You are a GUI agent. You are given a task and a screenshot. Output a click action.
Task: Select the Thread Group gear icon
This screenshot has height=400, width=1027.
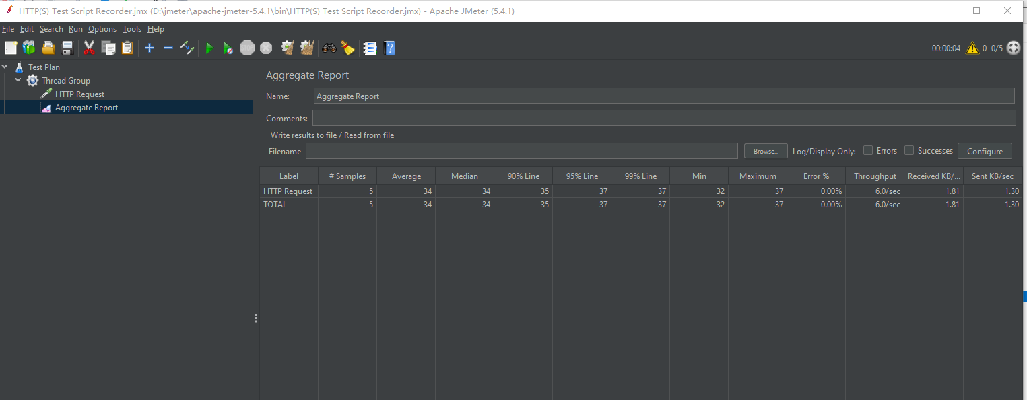coord(32,80)
